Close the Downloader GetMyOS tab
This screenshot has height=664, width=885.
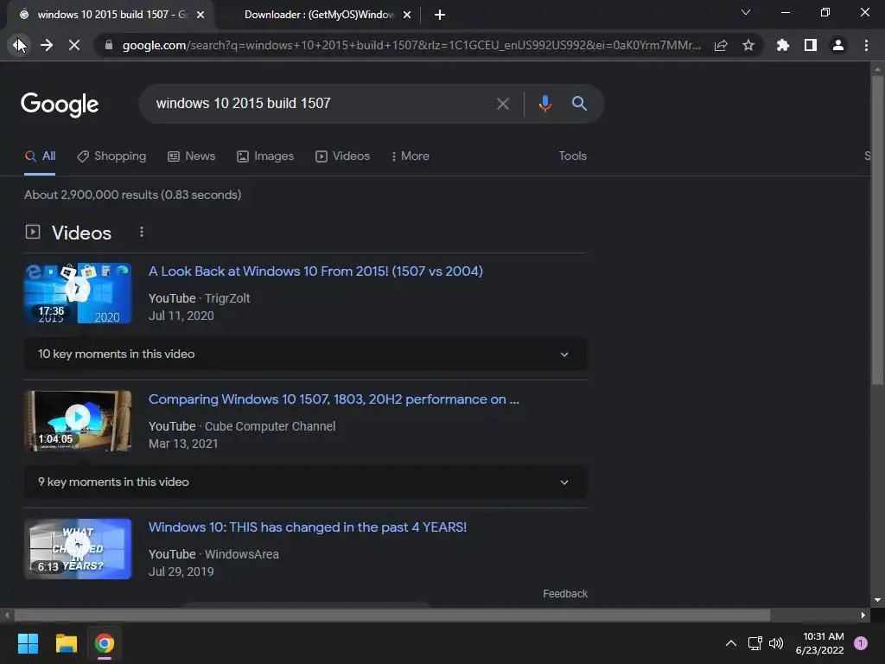pos(407,15)
